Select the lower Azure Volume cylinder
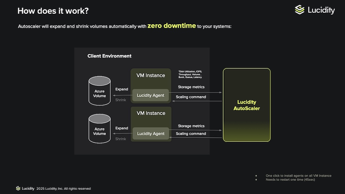This screenshot has width=345, height=194. [99, 129]
